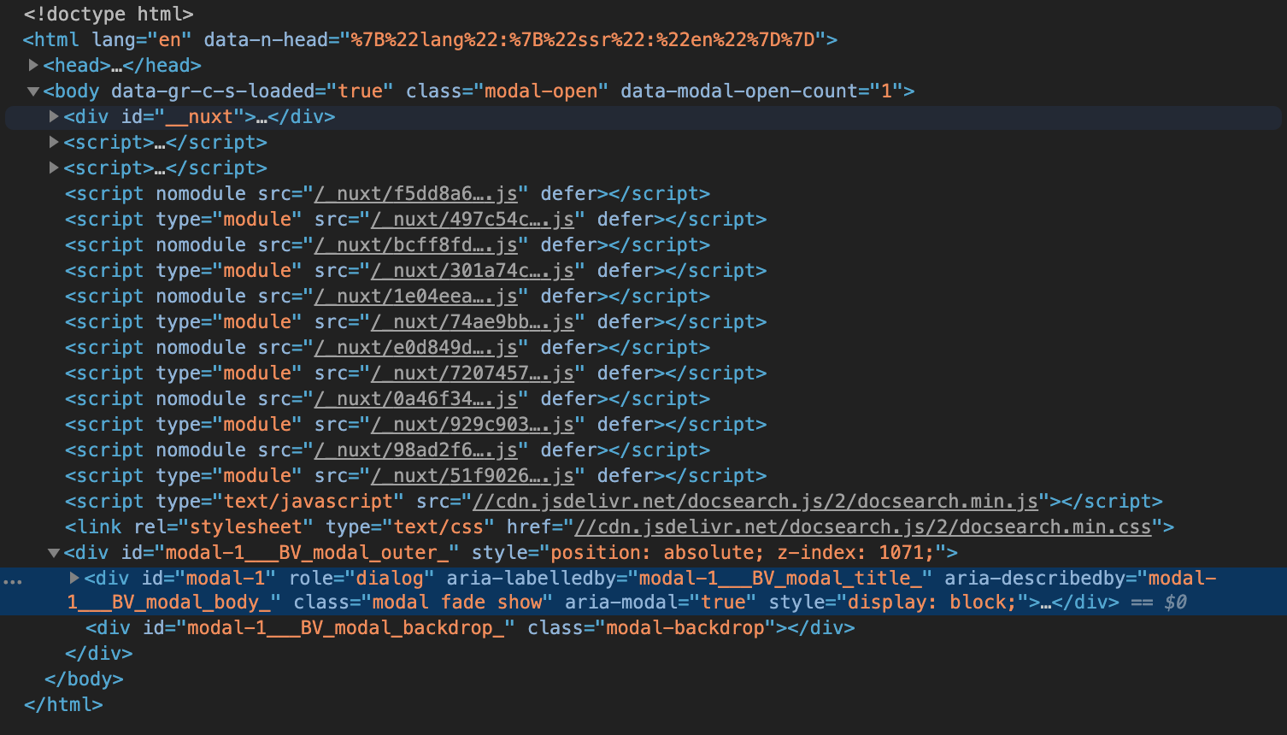The image size is (1287, 735).
Task: Open the docsearch.min.js CDN link
Action: (755, 502)
